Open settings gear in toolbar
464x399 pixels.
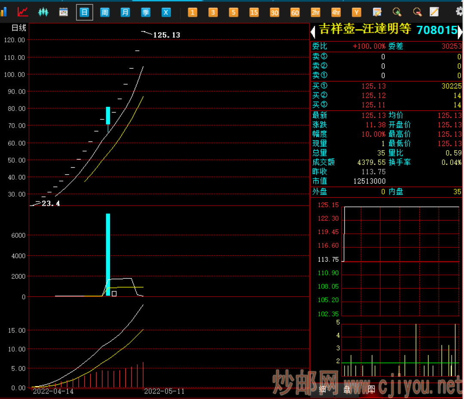point(459,12)
